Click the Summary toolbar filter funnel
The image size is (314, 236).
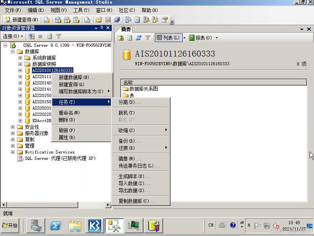coord(148,38)
